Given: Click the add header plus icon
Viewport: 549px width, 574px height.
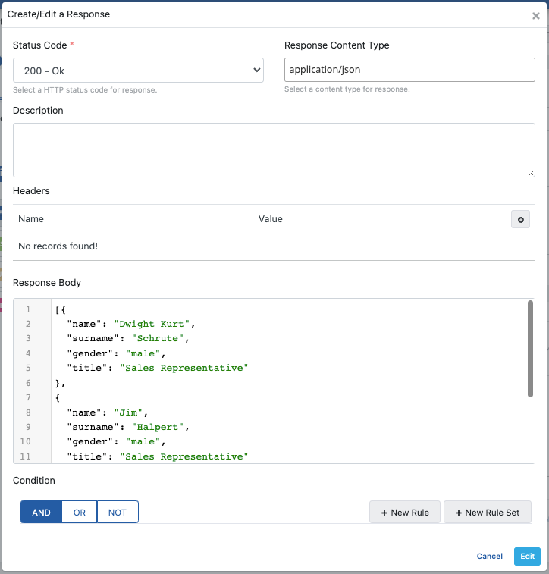Looking at the screenshot, I should [520, 220].
